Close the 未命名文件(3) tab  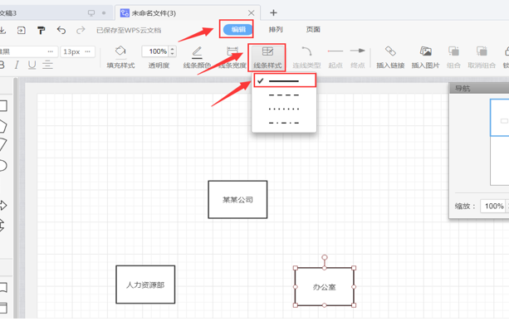(251, 13)
